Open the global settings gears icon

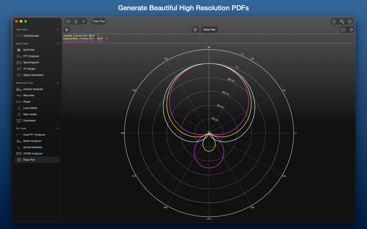click(342, 21)
